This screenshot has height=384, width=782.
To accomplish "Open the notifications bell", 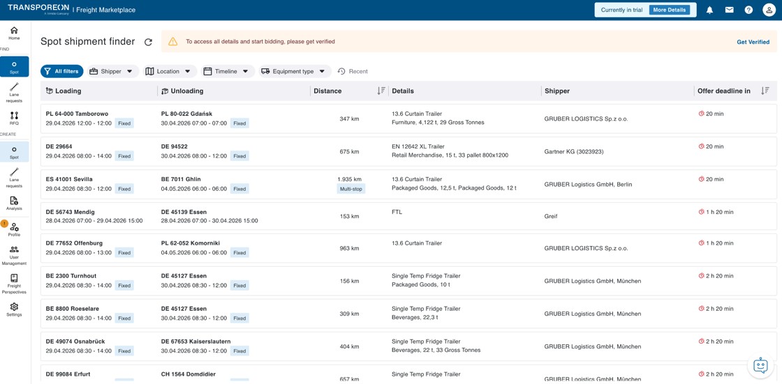I will [x=709, y=10].
